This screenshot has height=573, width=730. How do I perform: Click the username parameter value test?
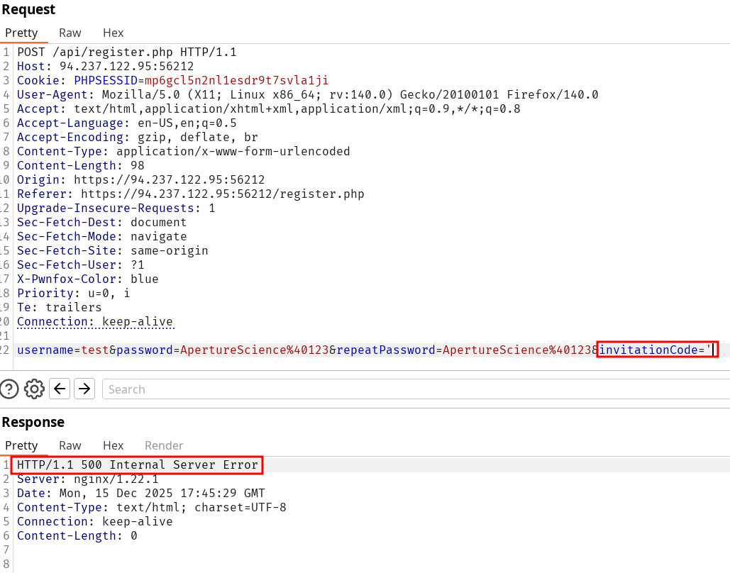pyautogui.click(x=94, y=350)
